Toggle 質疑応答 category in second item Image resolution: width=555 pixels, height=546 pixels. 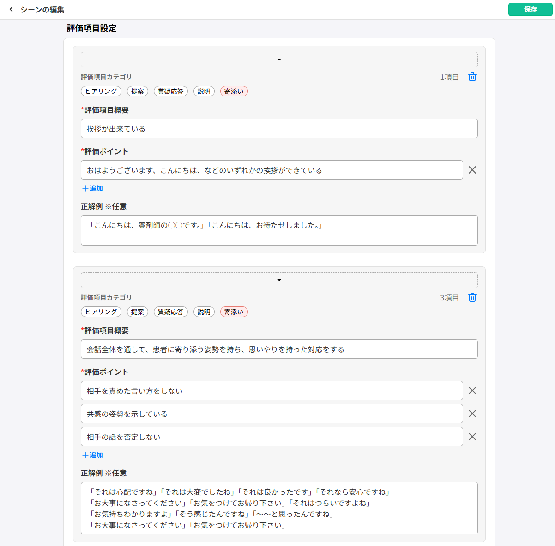coord(170,312)
